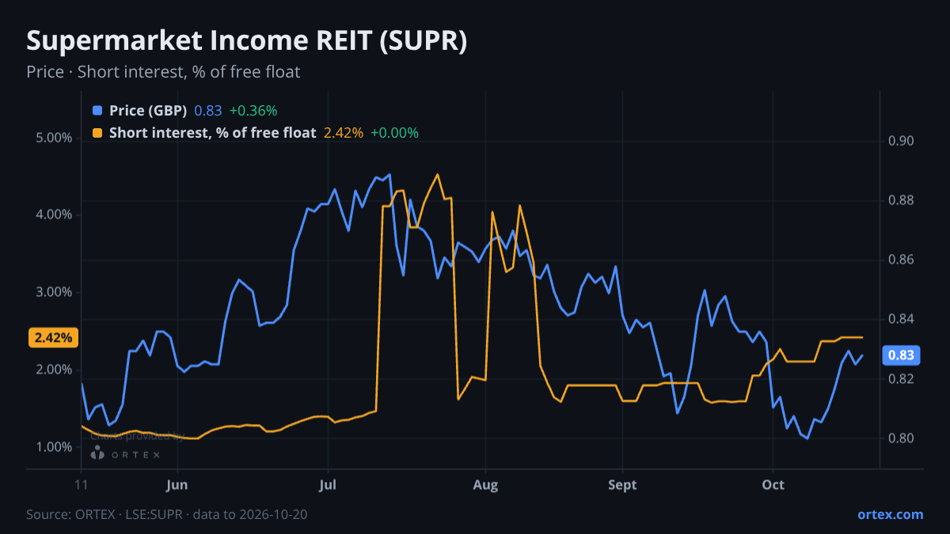Click the 2.42% short interest legend value
This screenshot has width=950, height=534.
click(x=344, y=133)
